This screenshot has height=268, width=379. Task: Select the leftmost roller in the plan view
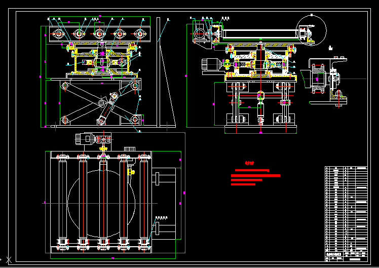63,200
